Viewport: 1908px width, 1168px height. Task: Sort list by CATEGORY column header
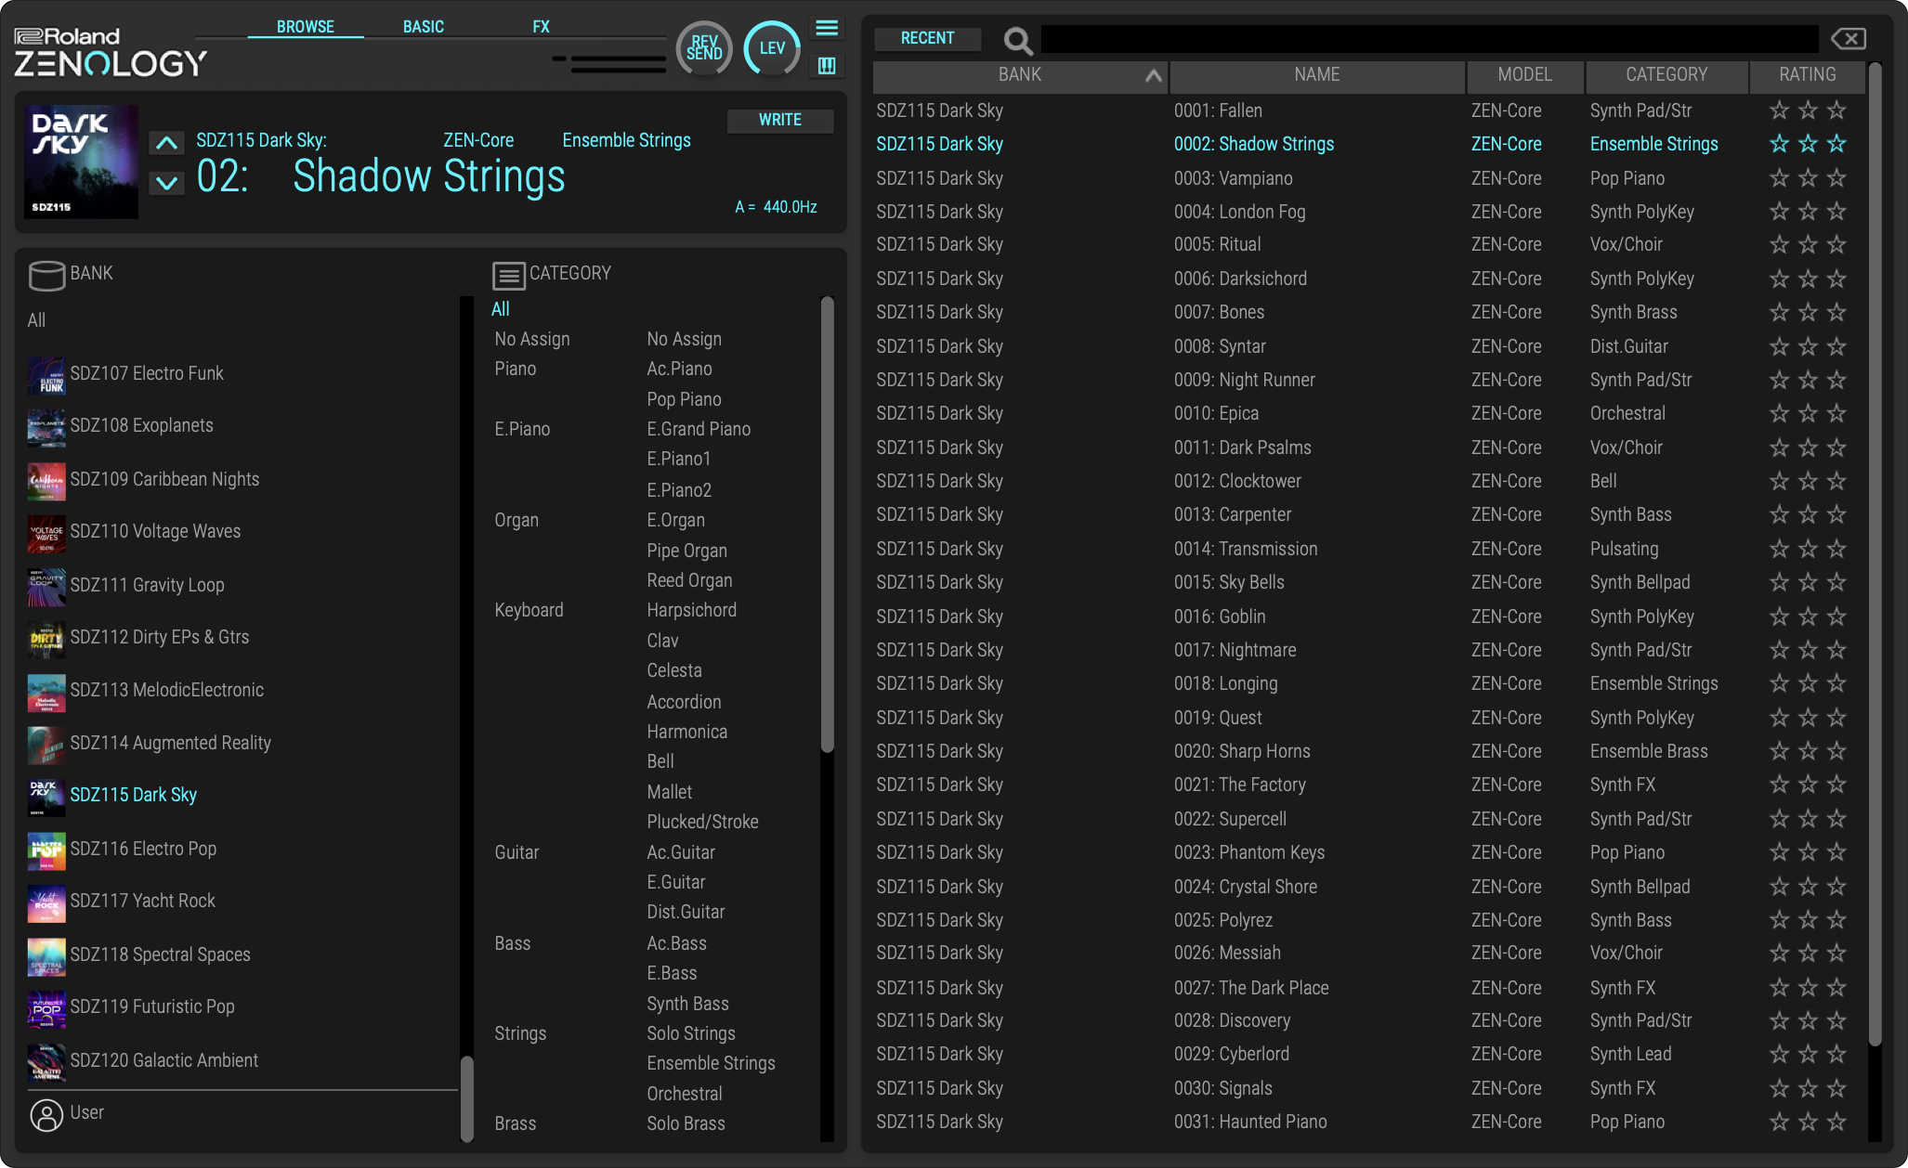[1666, 75]
